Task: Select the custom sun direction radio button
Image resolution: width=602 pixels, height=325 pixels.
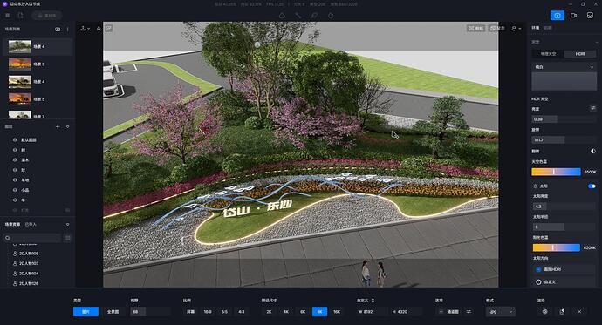Action: click(x=538, y=282)
